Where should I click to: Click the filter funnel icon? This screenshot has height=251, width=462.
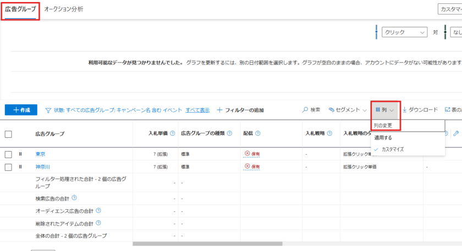click(48, 110)
